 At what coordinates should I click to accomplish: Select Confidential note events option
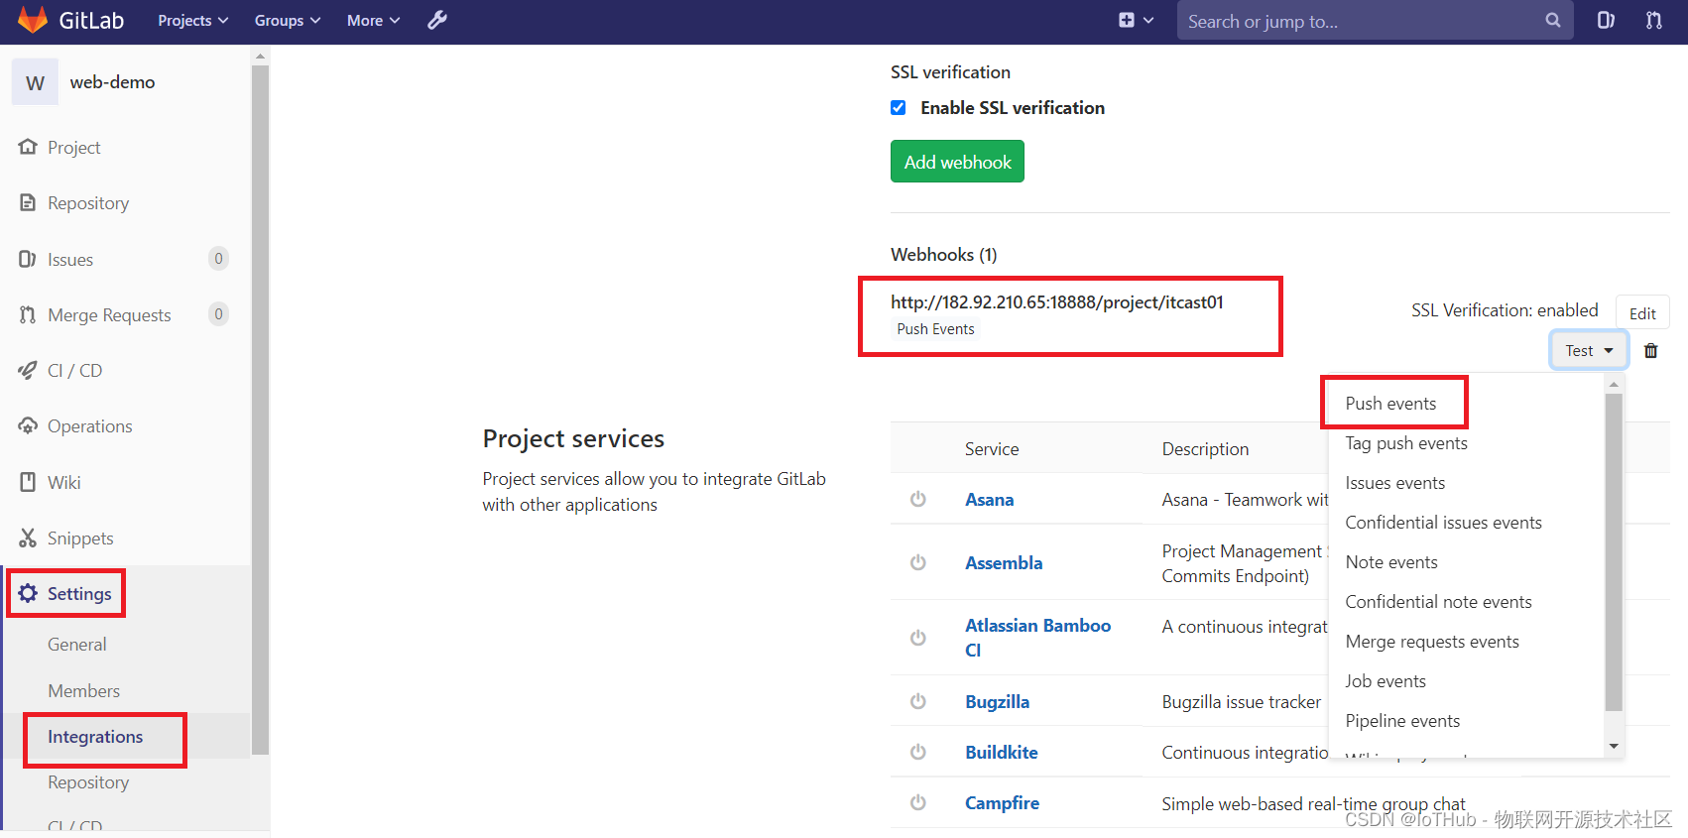click(x=1438, y=602)
